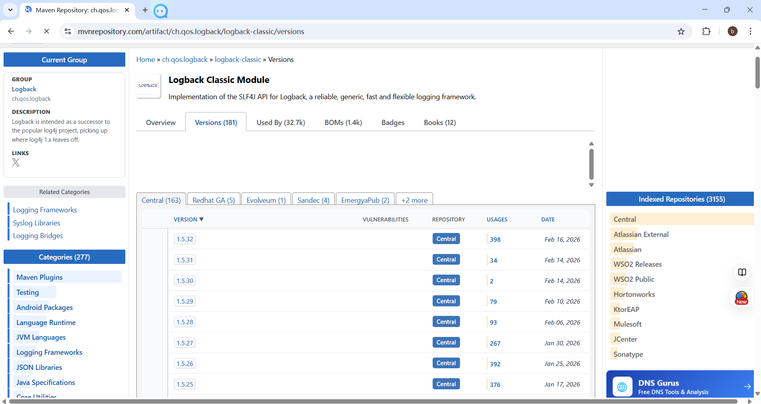Open the floating book reader icon
Image resolution: width=761 pixels, height=404 pixels.
742,272
